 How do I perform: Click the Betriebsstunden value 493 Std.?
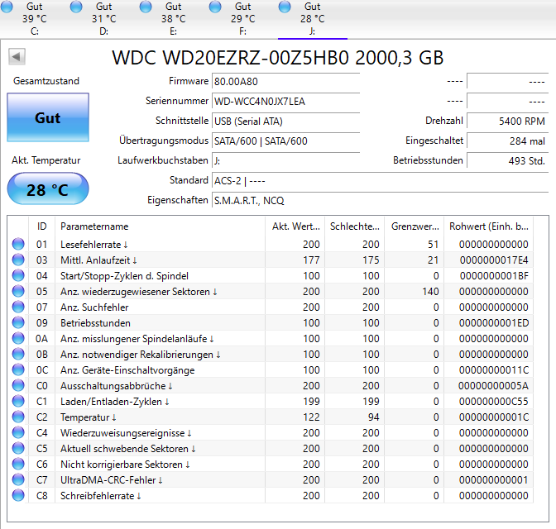(x=507, y=161)
